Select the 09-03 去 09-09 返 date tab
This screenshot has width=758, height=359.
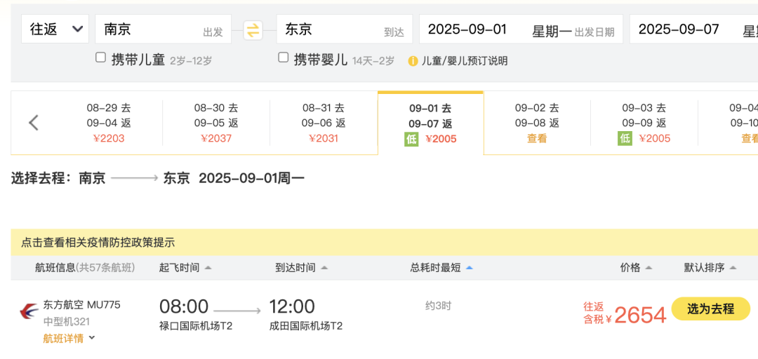coord(644,123)
